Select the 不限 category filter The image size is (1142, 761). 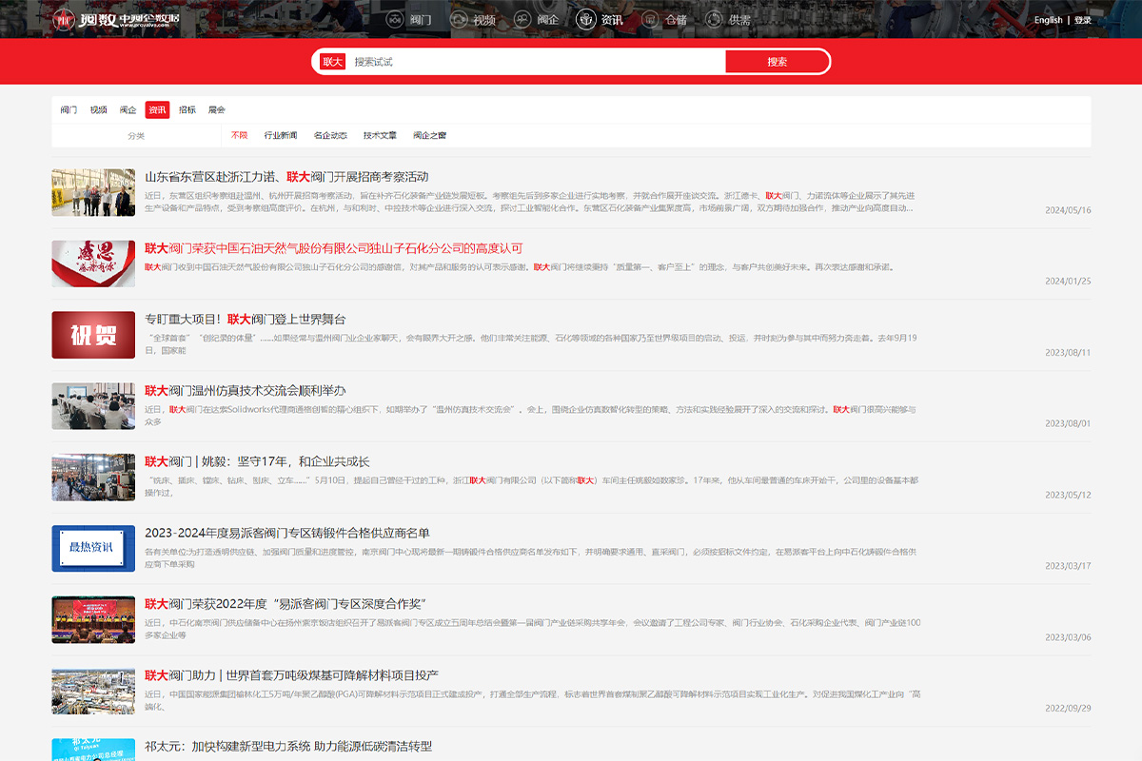coord(239,136)
